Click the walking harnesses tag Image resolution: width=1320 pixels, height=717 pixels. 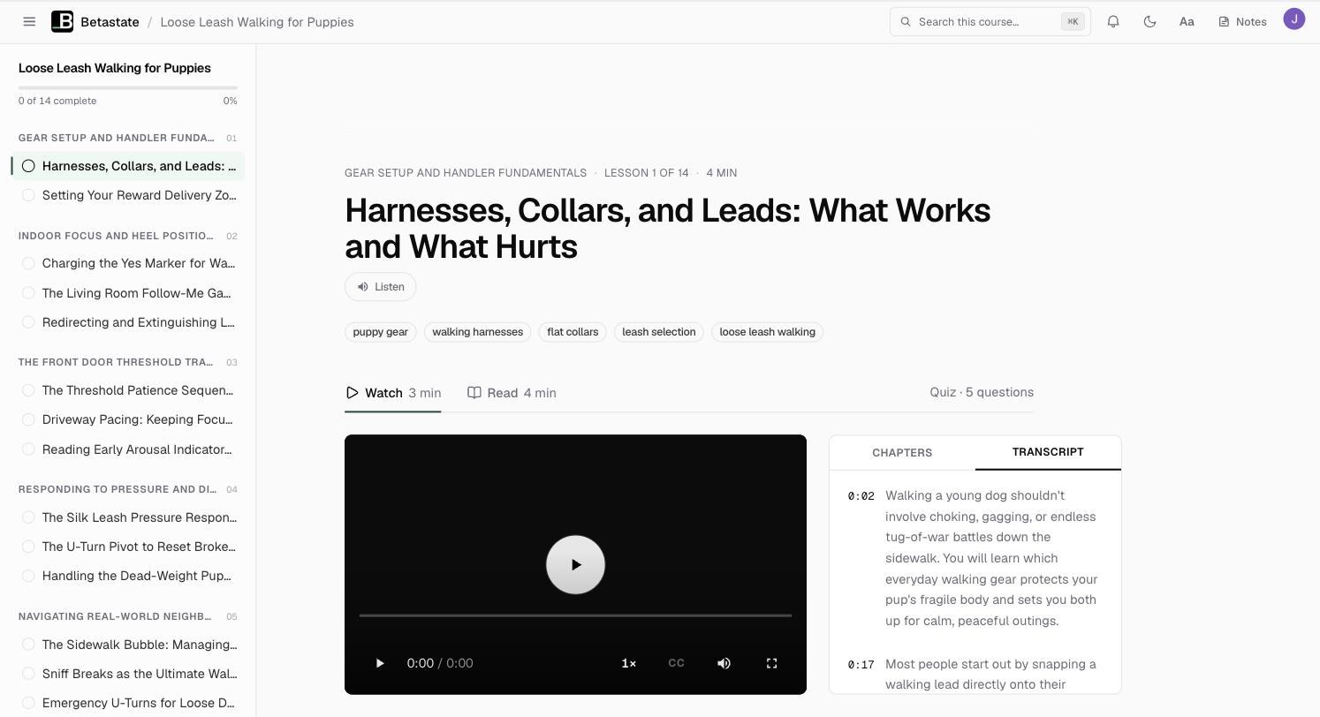tap(477, 332)
